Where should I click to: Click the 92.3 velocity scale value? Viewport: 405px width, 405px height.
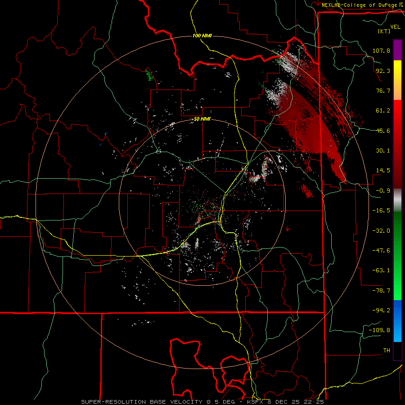click(x=383, y=71)
